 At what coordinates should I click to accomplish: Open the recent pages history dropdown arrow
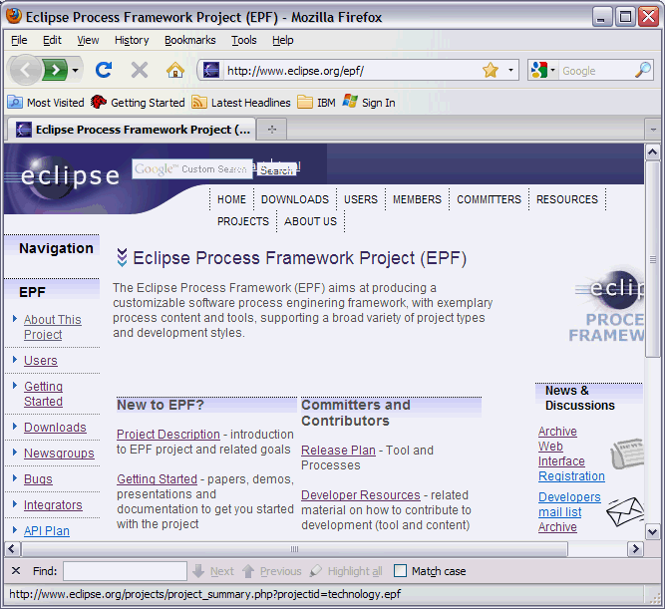[76, 70]
